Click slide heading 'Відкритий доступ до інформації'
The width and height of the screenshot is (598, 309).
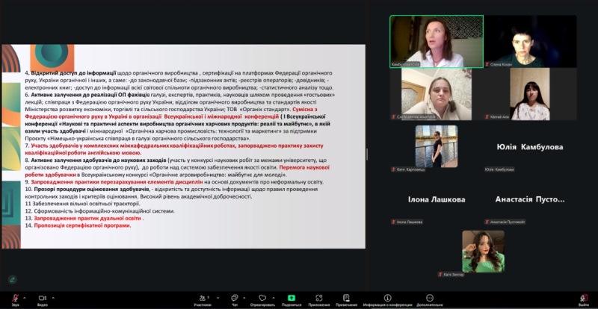(x=73, y=73)
